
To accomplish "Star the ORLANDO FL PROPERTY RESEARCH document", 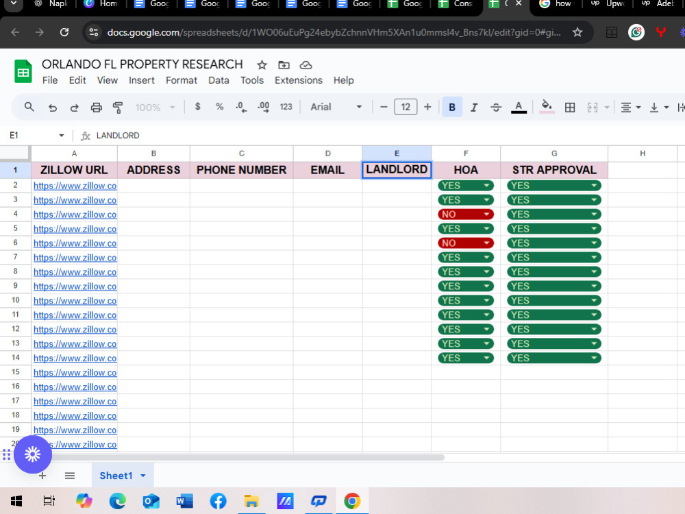I will [x=262, y=65].
